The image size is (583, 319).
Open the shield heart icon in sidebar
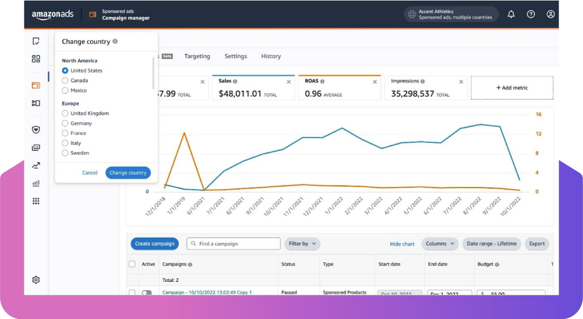click(36, 130)
